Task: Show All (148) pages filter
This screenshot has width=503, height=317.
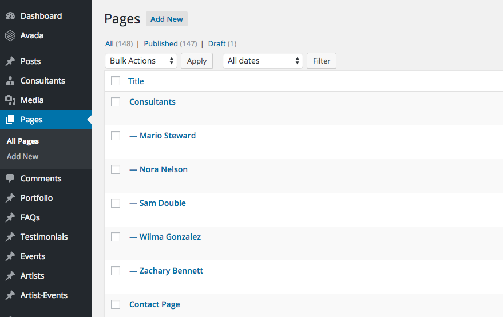Action: coord(119,43)
